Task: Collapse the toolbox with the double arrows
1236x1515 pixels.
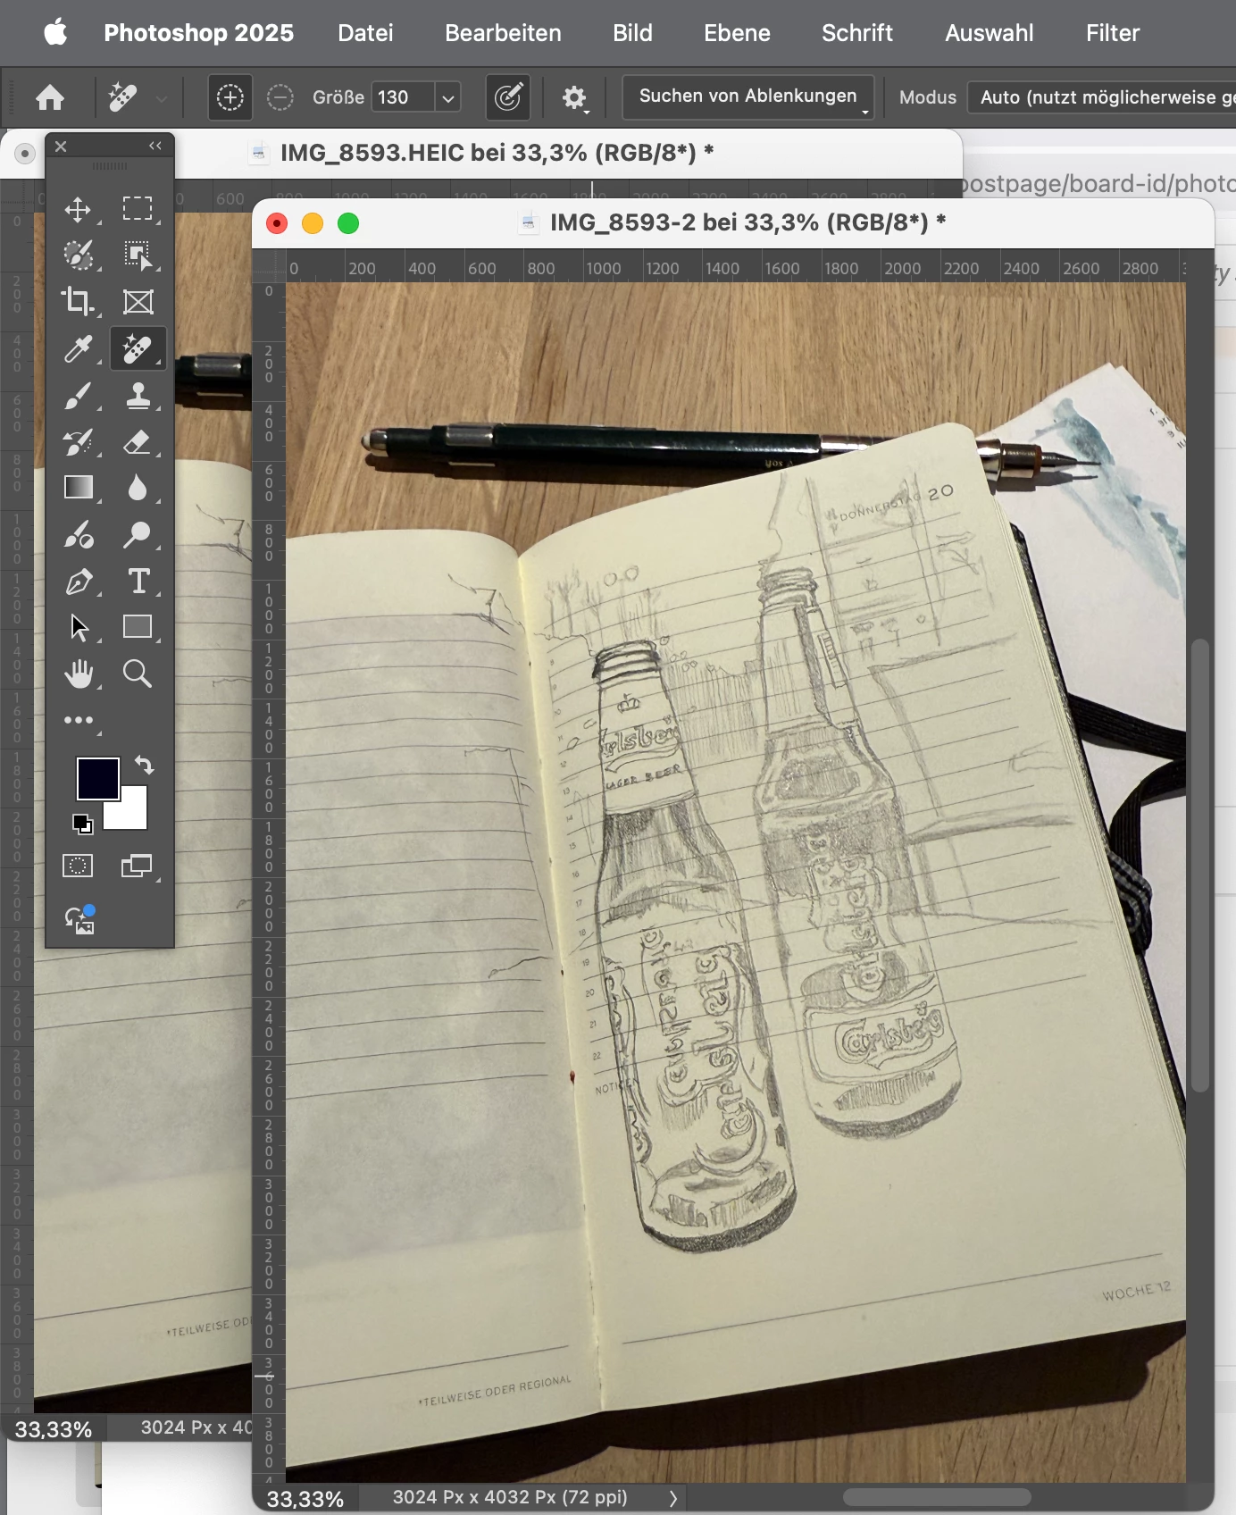Action: point(155,146)
